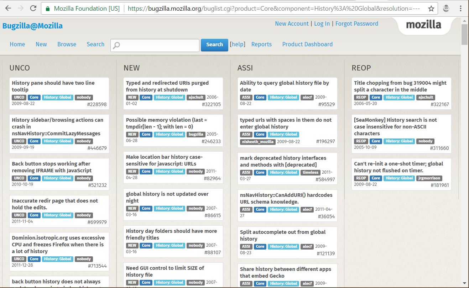This screenshot has width=469, height=288.
Task: Open SeaMonkey history search case insensitive bug
Action: (x=395, y=127)
